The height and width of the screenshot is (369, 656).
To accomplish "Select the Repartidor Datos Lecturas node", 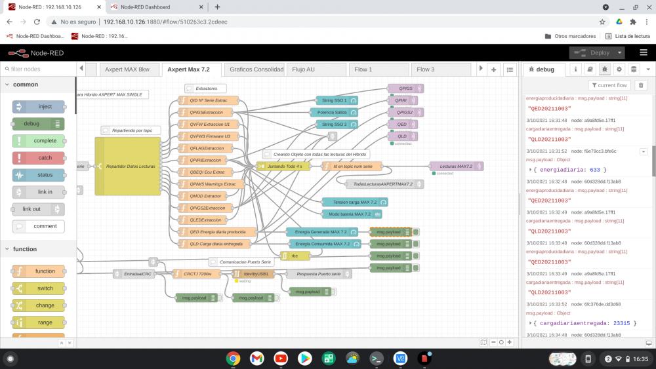I will click(128, 166).
